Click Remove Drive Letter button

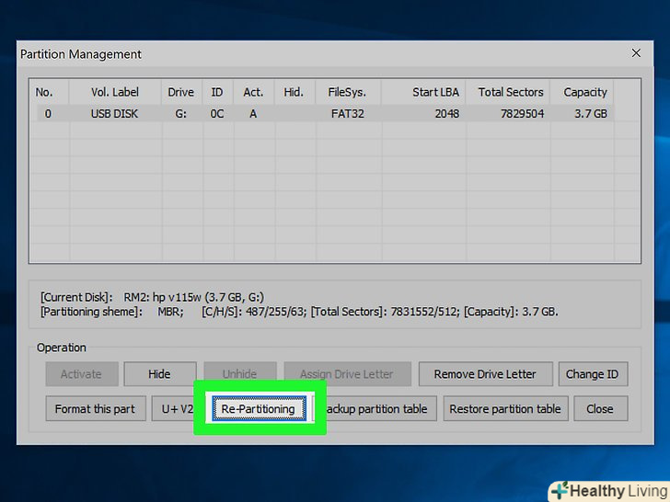pyautogui.click(x=485, y=374)
